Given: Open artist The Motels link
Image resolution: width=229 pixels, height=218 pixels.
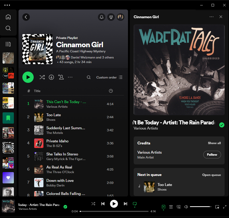Looking at the screenshot, I should [55, 133].
